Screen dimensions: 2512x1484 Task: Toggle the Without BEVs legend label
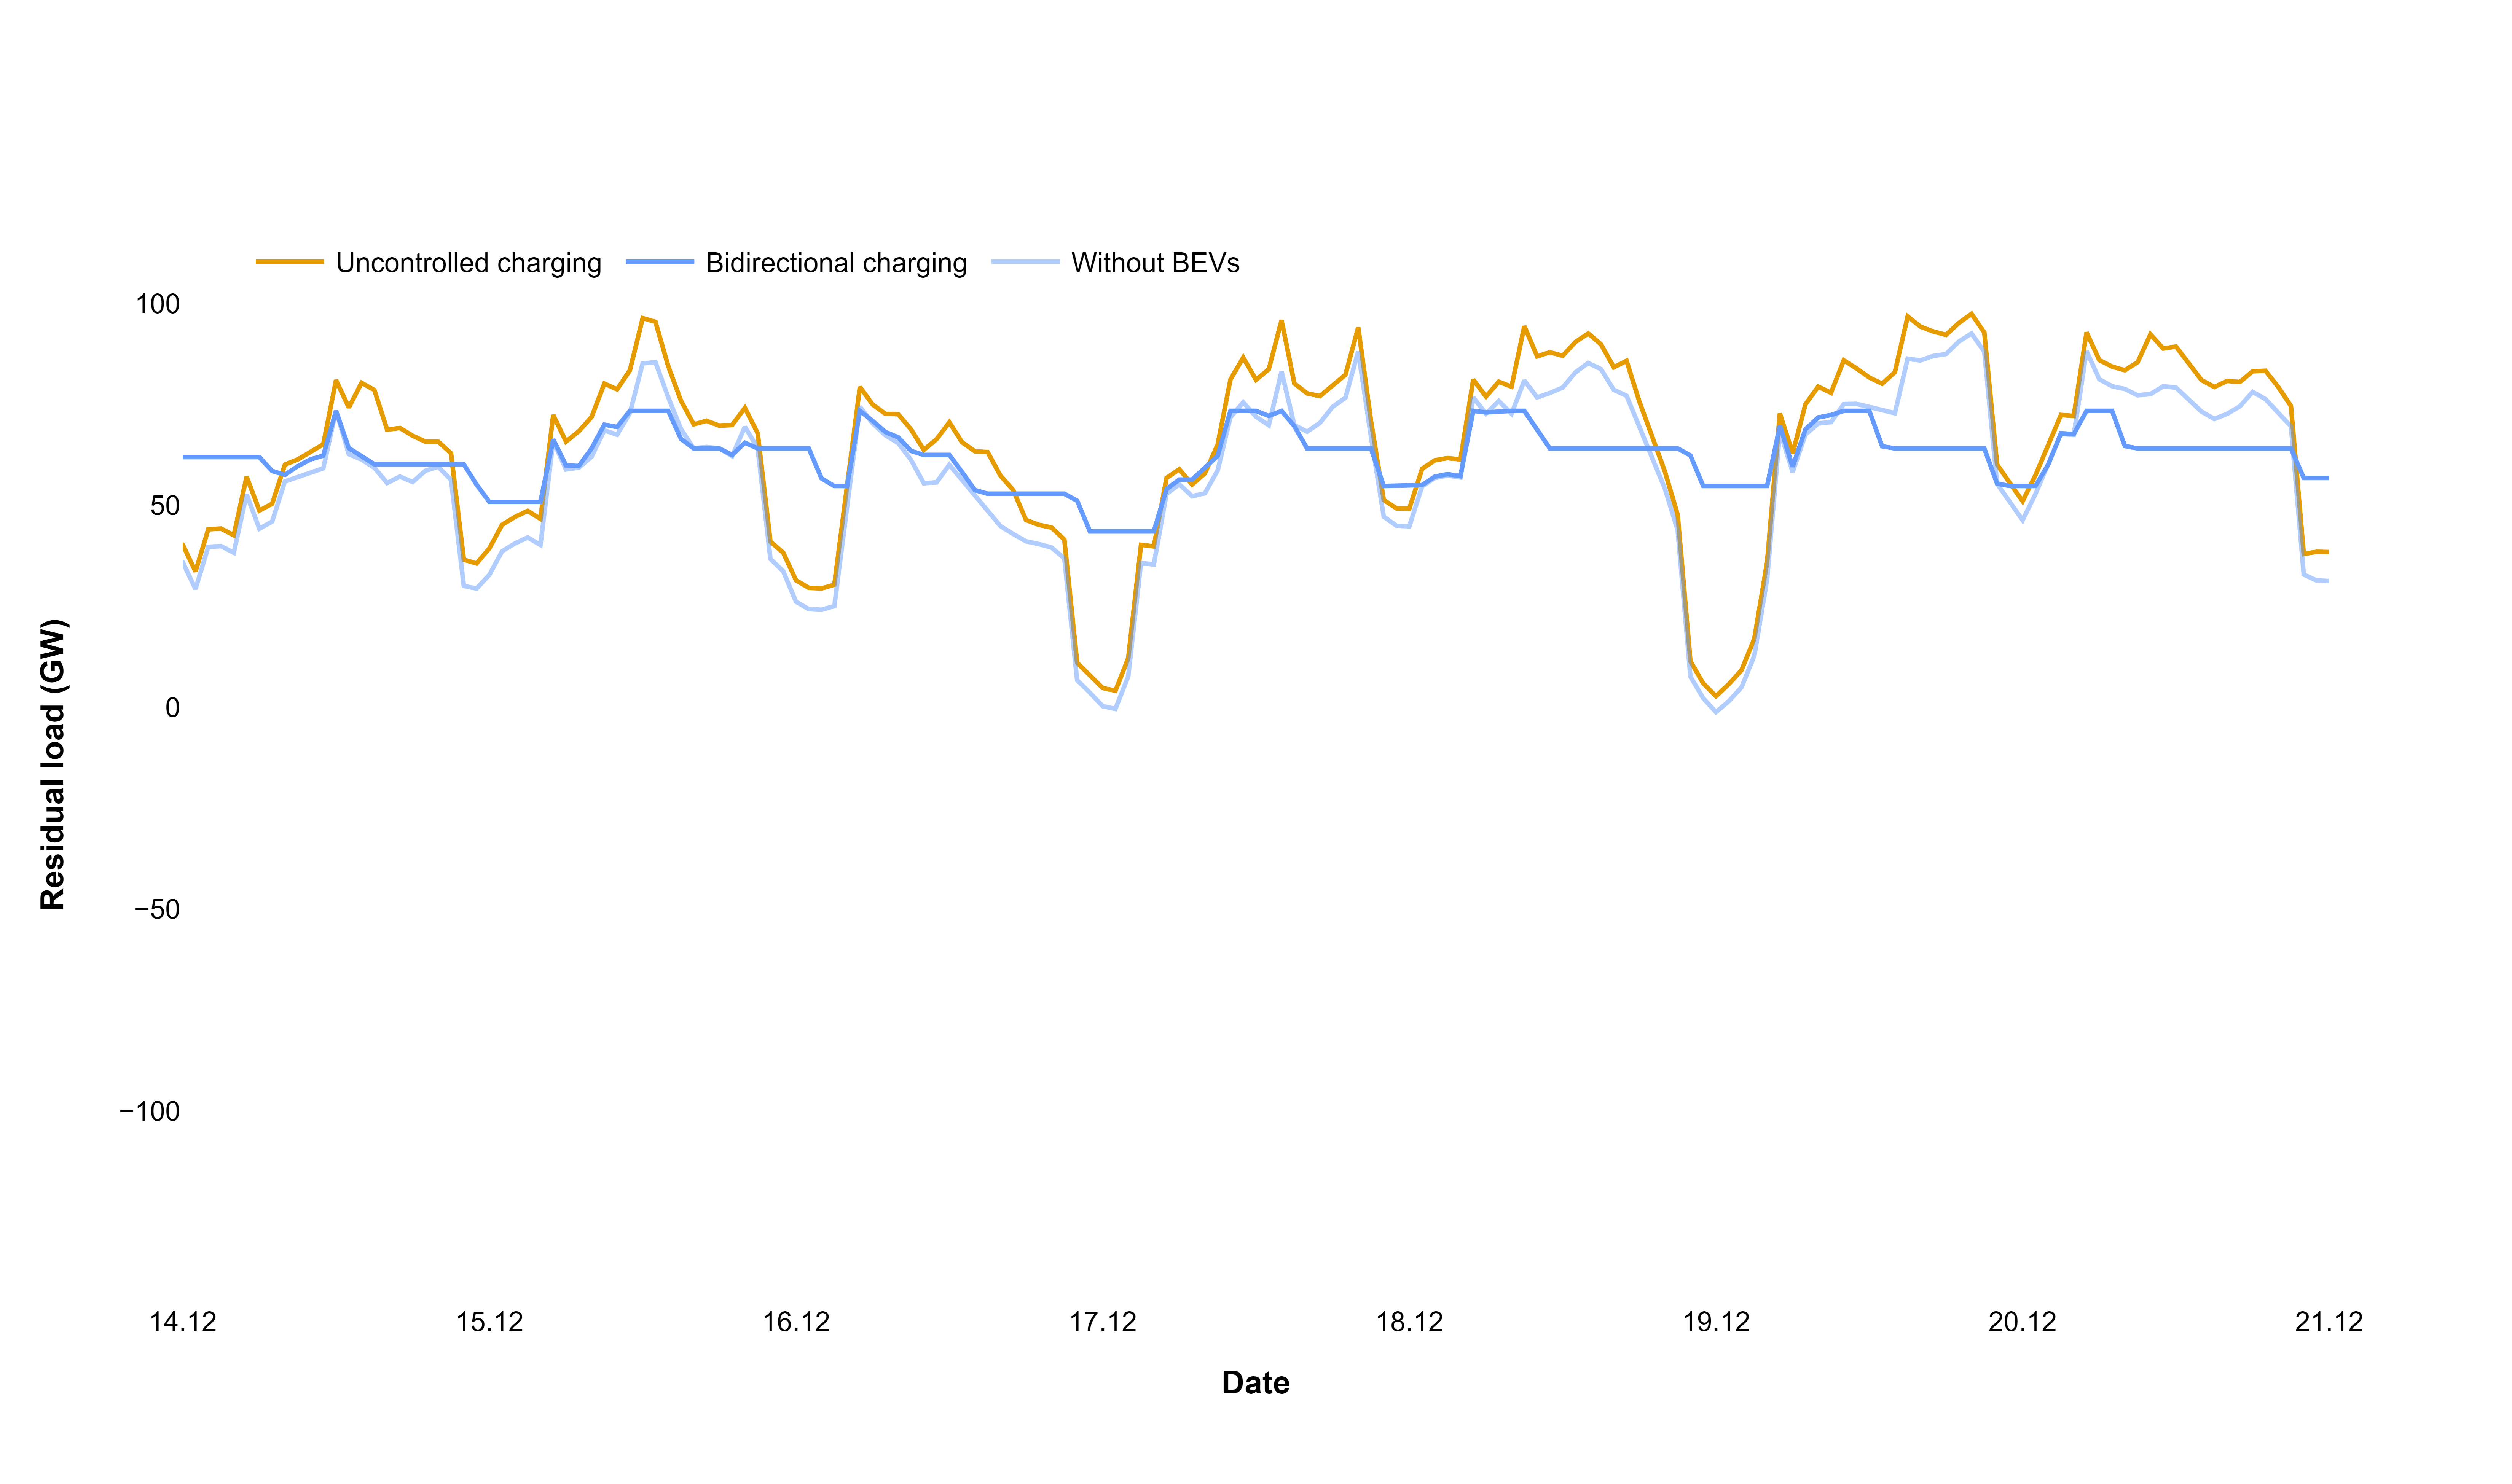coord(1155,263)
